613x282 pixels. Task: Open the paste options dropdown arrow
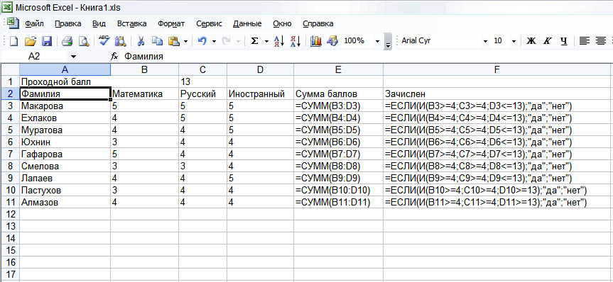(x=185, y=41)
